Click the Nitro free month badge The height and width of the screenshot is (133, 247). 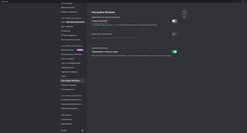point(75,22)
